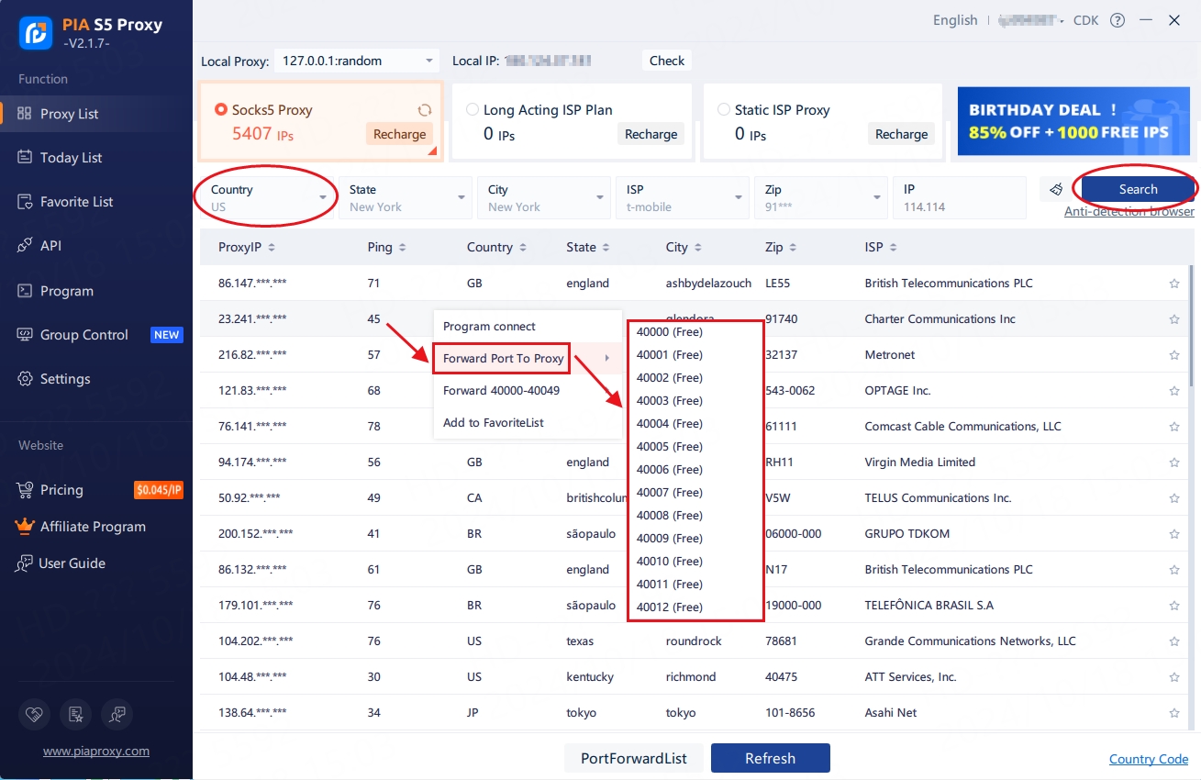Go to Settings in the sidebar
This screenshot has width=1201, height=780.
[x=64, y=379]
